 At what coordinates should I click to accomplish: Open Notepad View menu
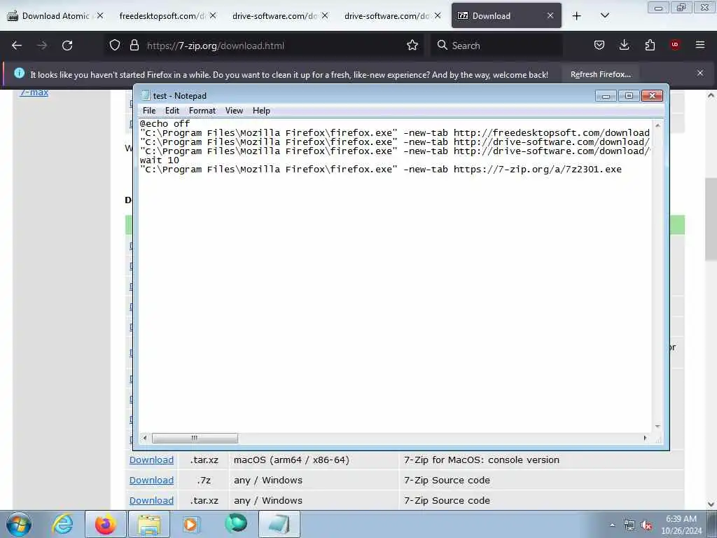click(234, 111)
